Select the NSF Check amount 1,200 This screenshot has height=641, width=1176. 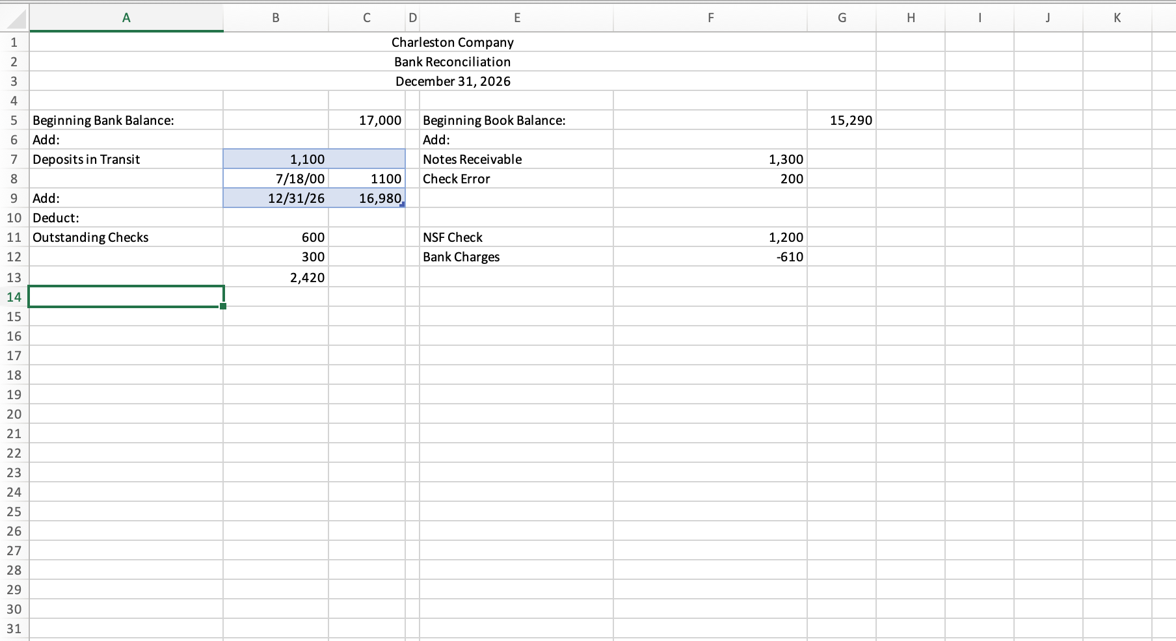point(710,237)
